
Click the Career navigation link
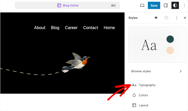[71, 28]
